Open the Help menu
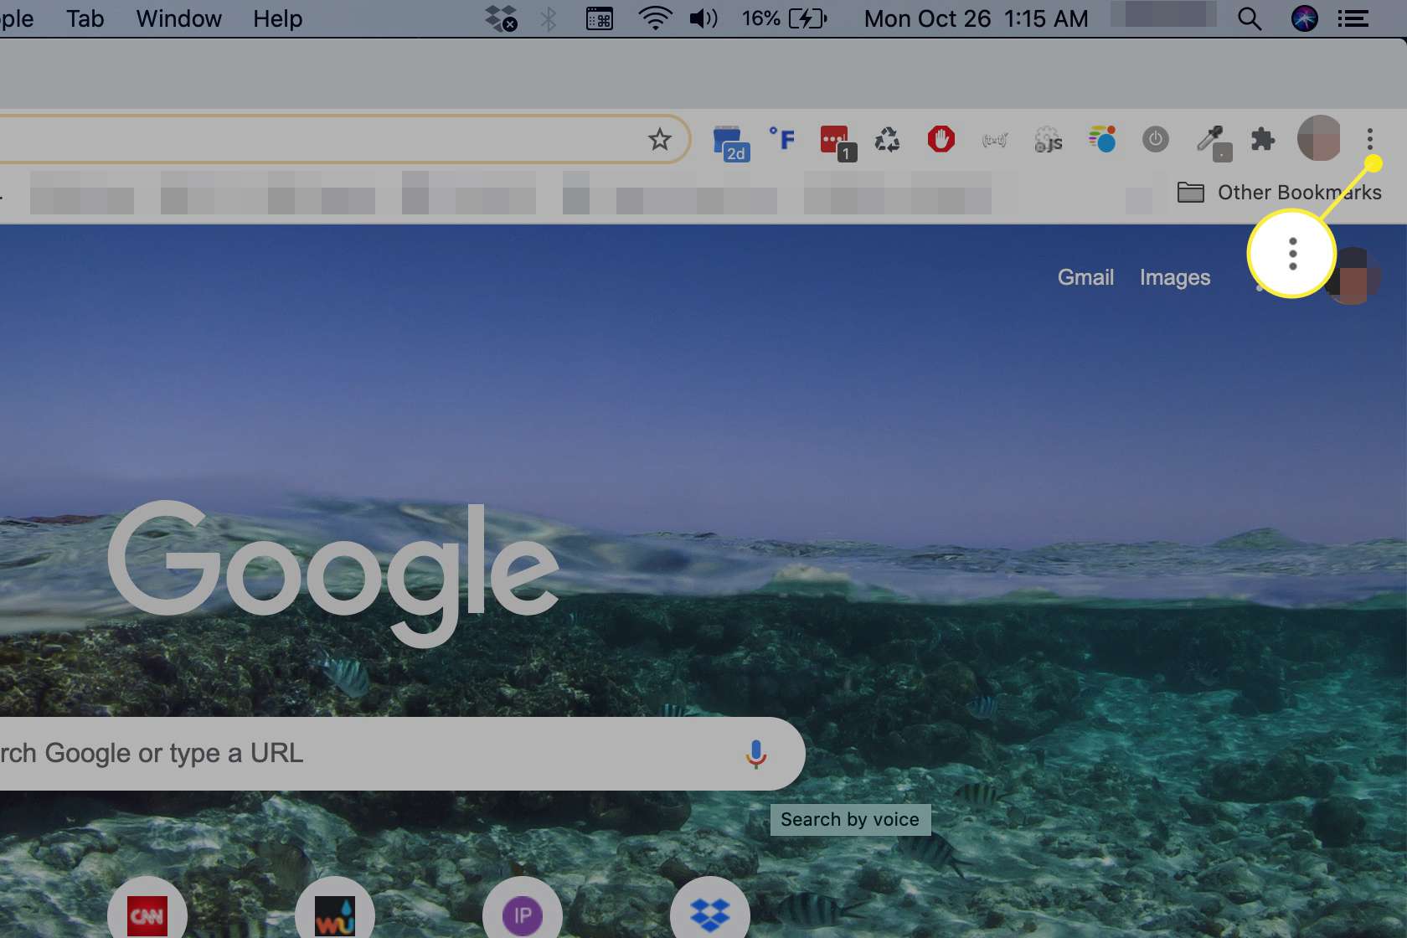The height and width of the screenshot is (938, 1407). [x=277, y=18]
